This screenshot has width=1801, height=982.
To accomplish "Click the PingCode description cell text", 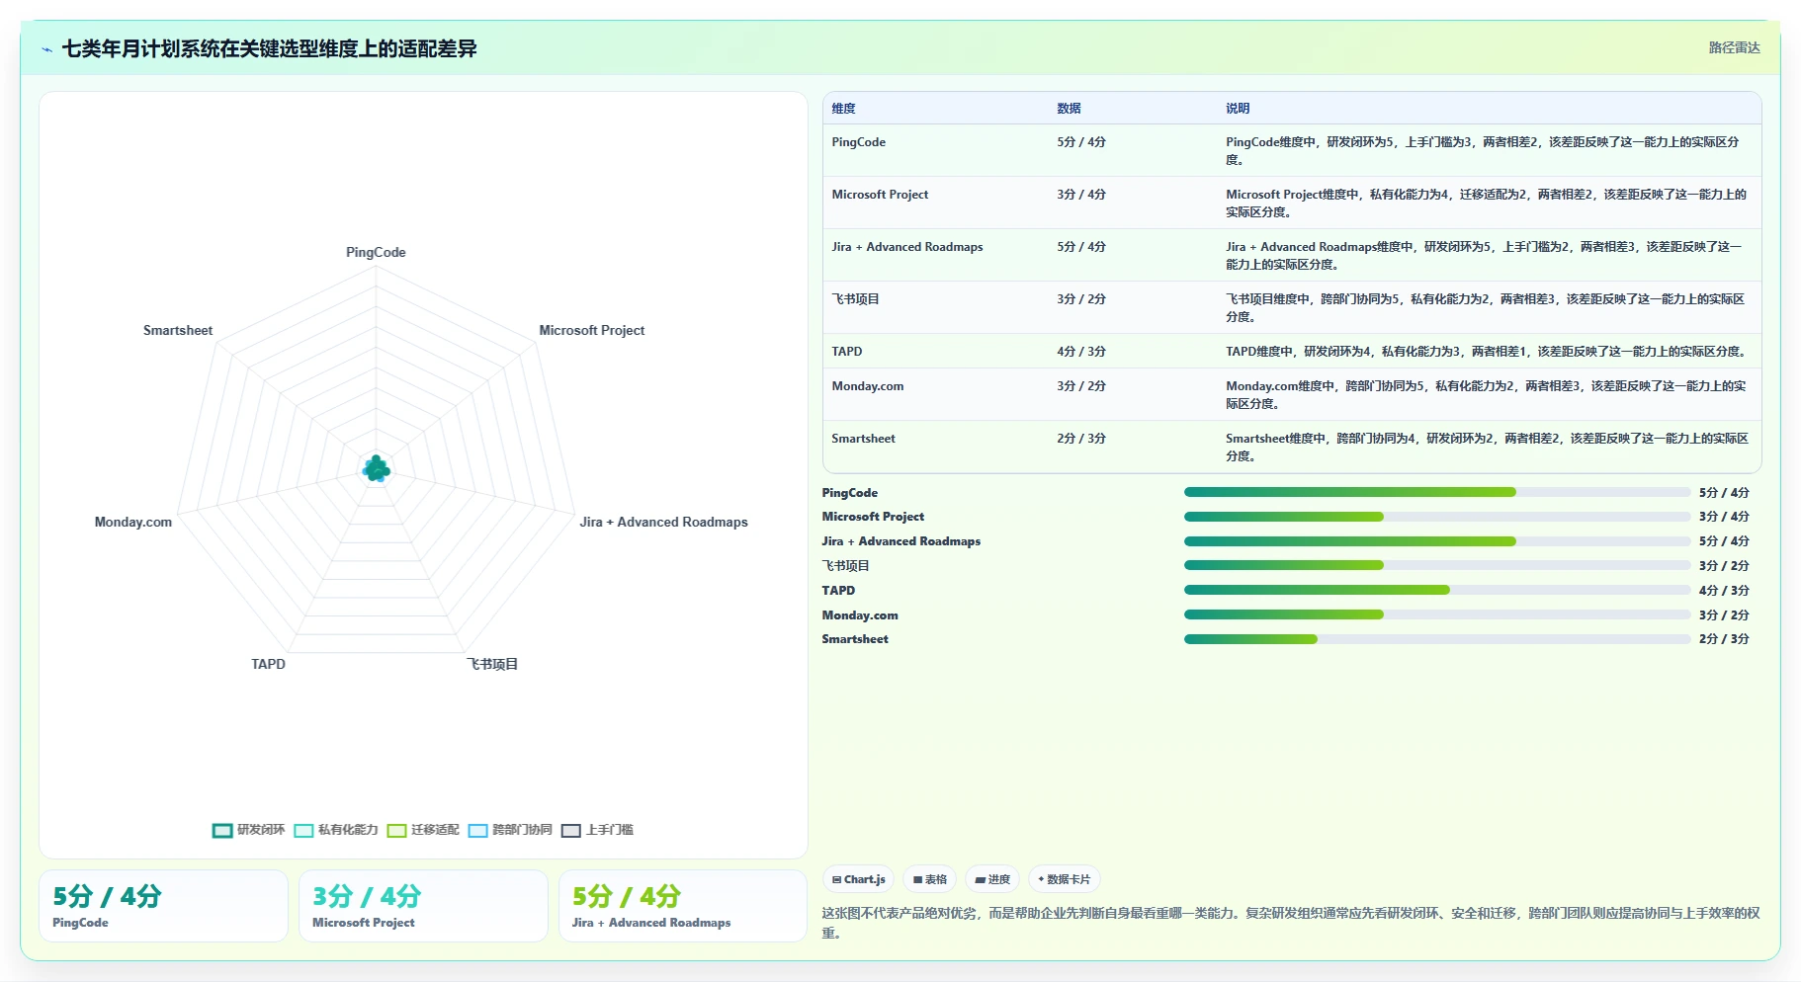I will [1482, 150].
